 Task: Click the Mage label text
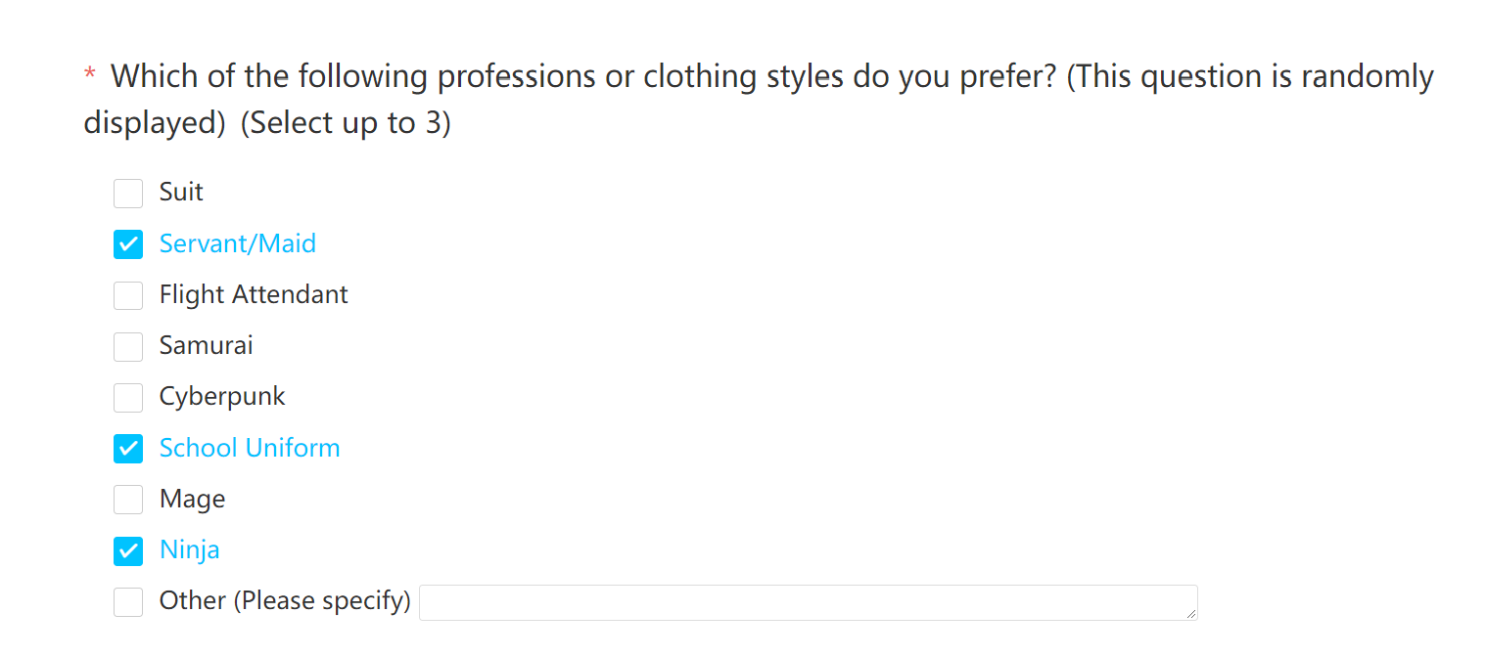tap(193, 500)
